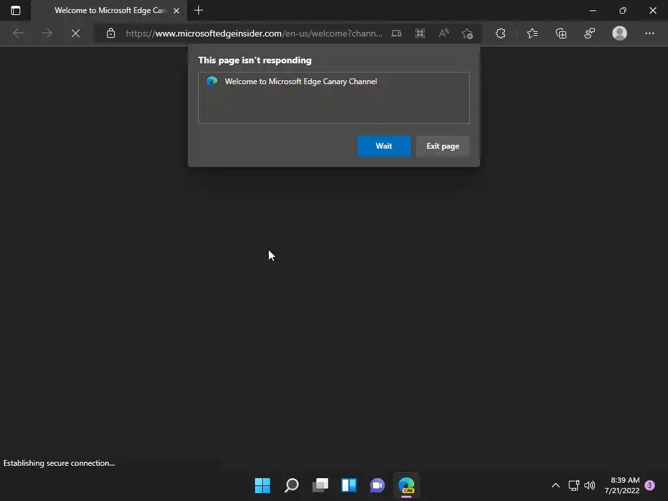Close the Welcome to Microsoft Edge Canary tab

(176, 10)
